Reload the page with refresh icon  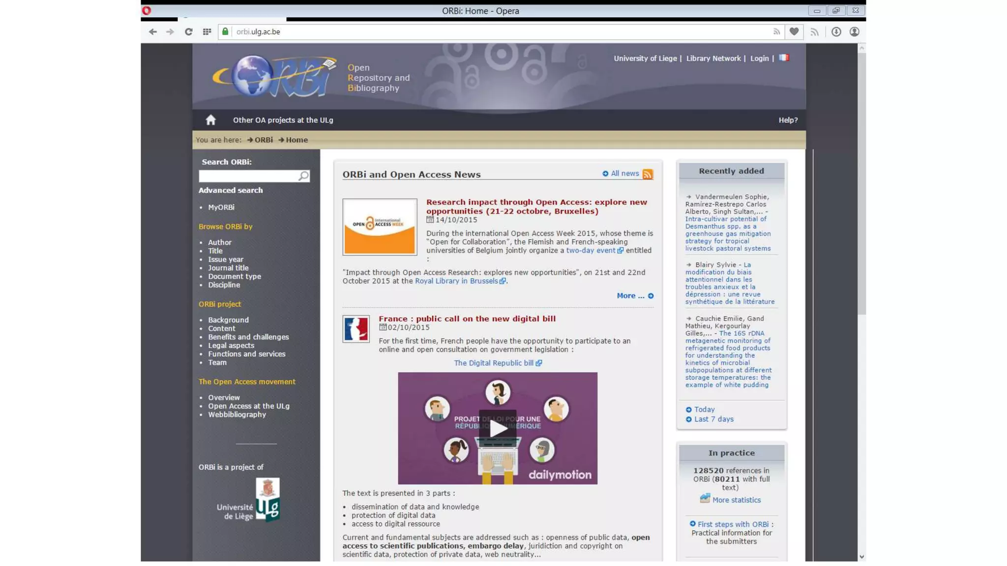[x=188, y=31]
